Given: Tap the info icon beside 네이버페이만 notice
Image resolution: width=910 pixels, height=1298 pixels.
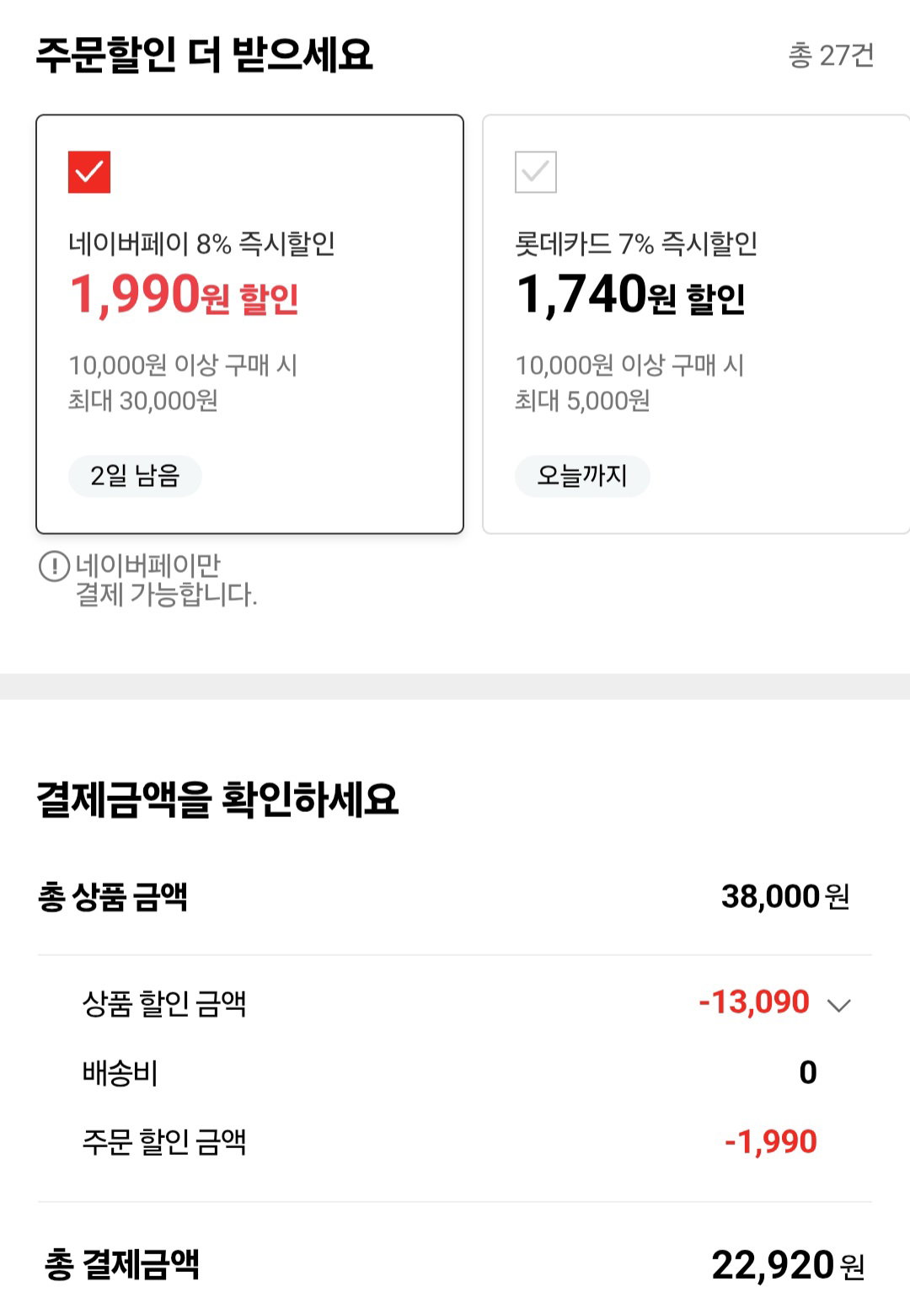Looking at the screenshot, I should pos(54,565).
